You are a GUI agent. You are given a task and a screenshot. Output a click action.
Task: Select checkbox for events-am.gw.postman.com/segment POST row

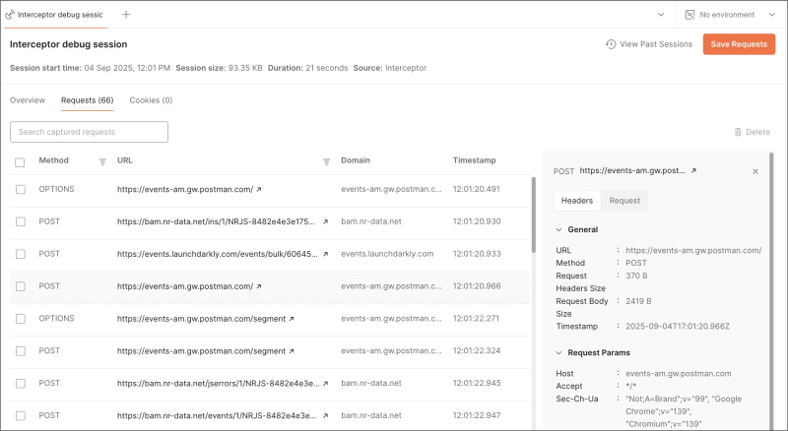tap(21, 351)
